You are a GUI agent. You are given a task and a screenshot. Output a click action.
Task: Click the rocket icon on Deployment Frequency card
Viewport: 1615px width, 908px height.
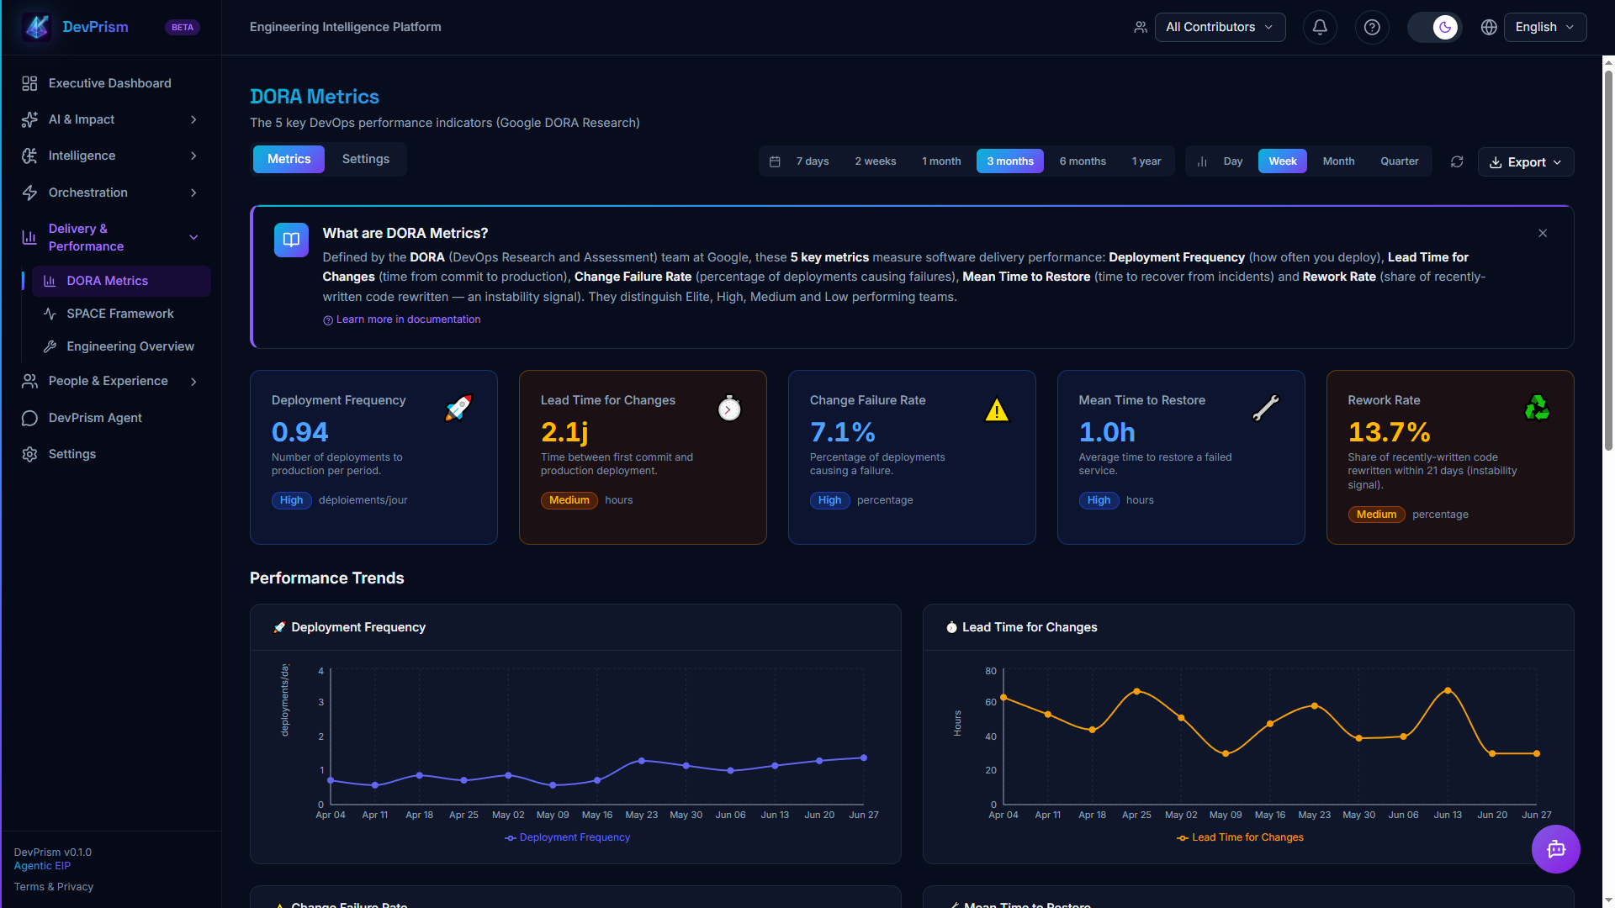[x=458, y=408]
